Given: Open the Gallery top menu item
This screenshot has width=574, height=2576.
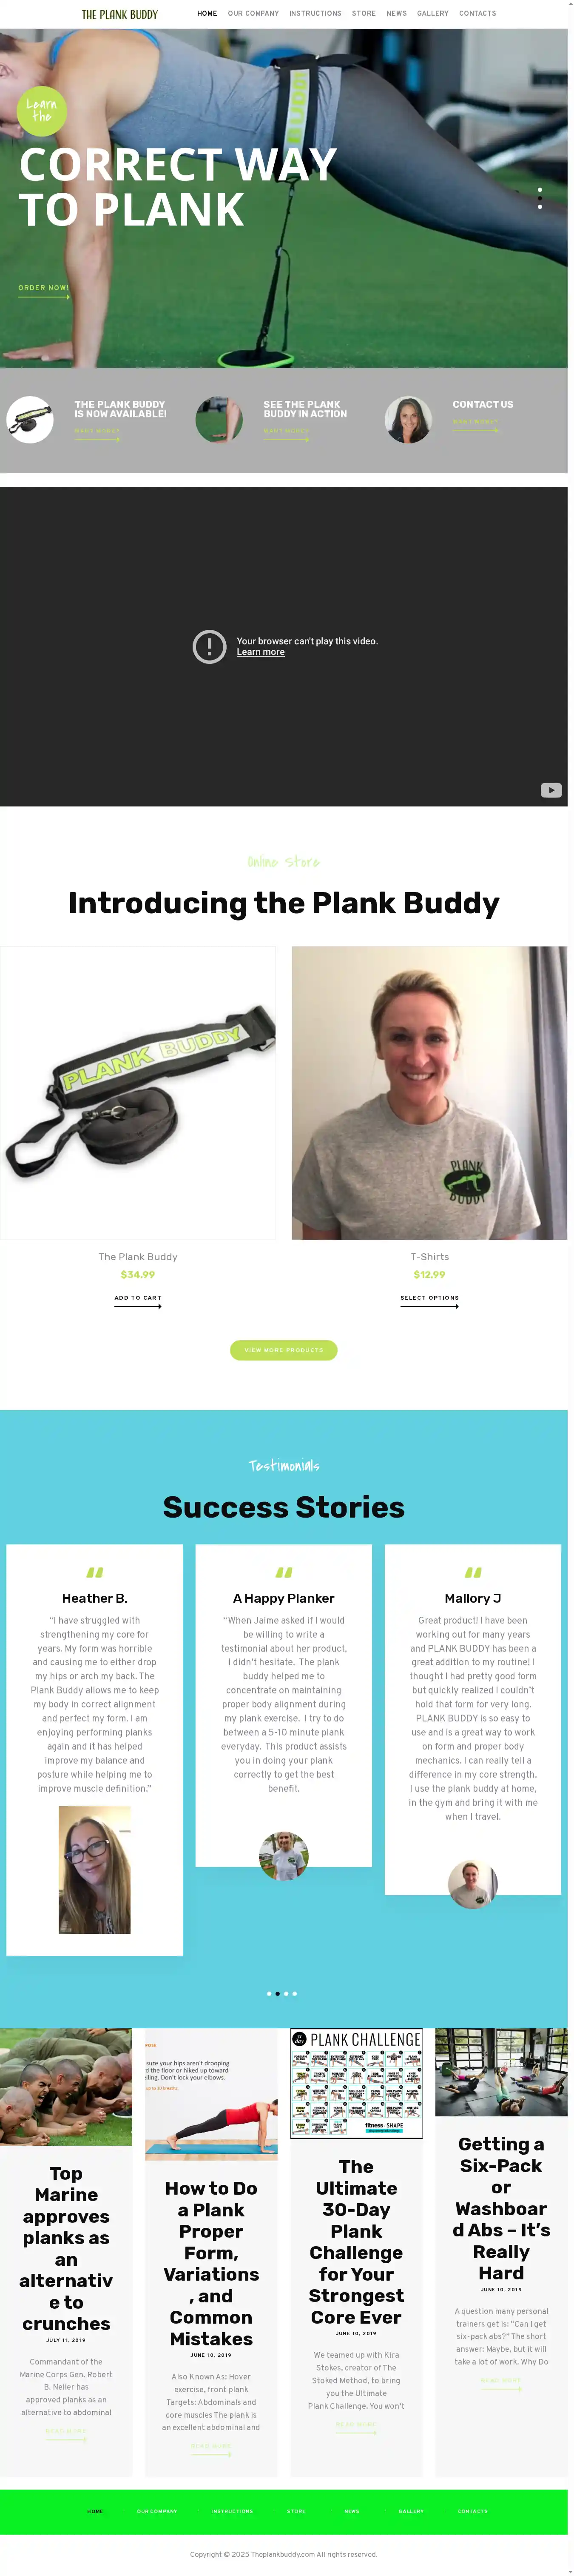Looking at the screenshot, I should [x=432, y=14].
